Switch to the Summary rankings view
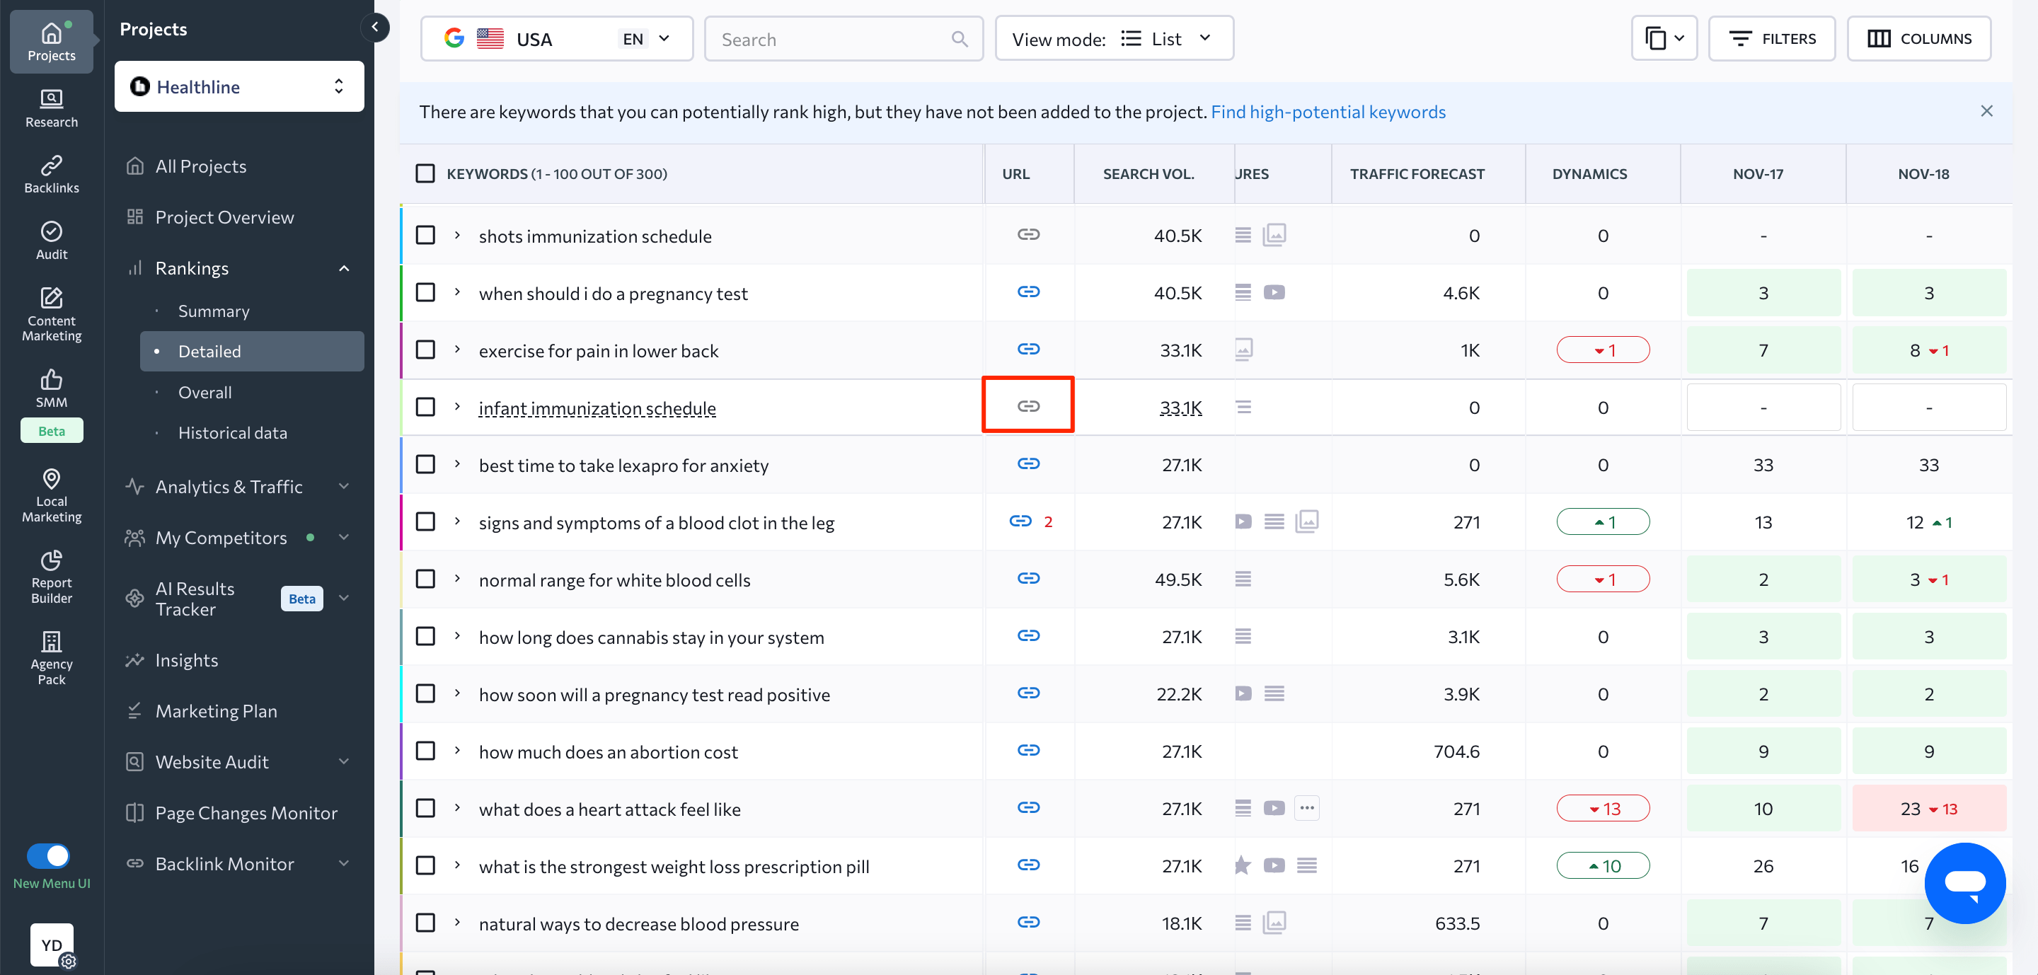This screenshot has width=2038, height=975. [x=213, y=310]
